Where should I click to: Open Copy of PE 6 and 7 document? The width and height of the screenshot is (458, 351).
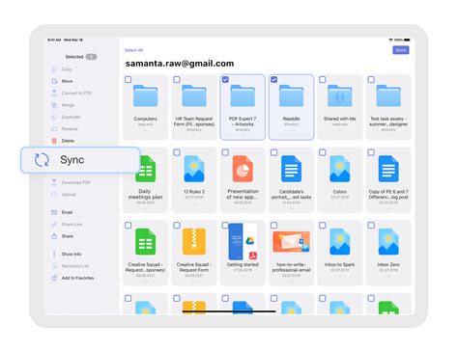click(x=388, y=169)
